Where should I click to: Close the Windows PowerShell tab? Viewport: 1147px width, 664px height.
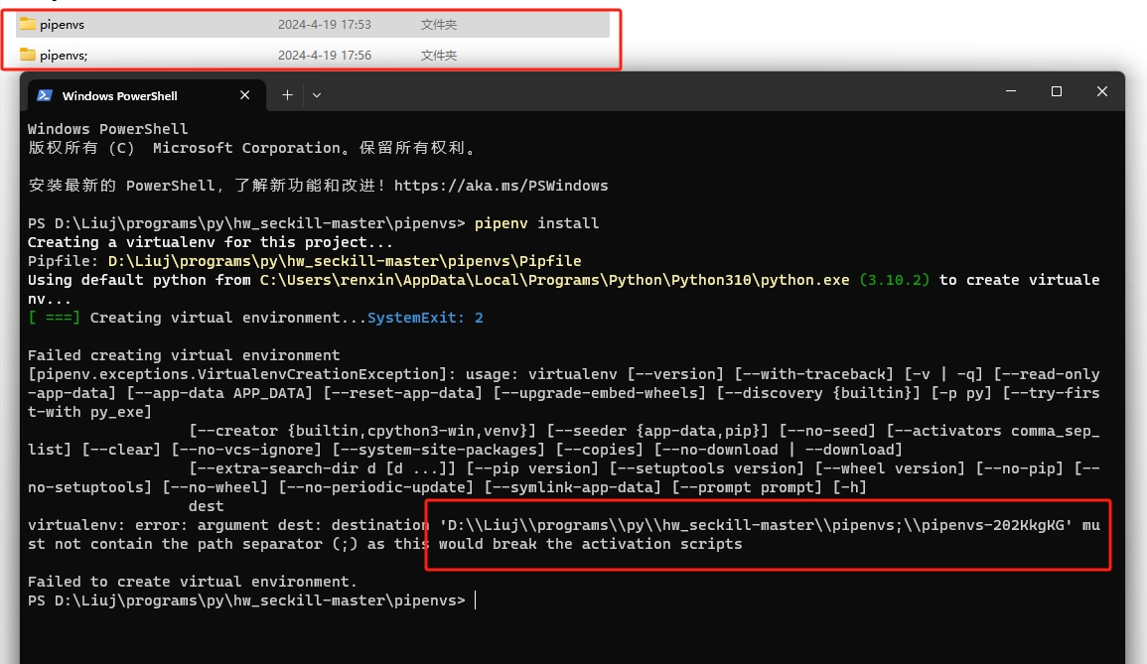(x=244, y=95)
